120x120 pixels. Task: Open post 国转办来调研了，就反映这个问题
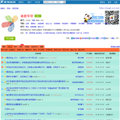(19, 77)
